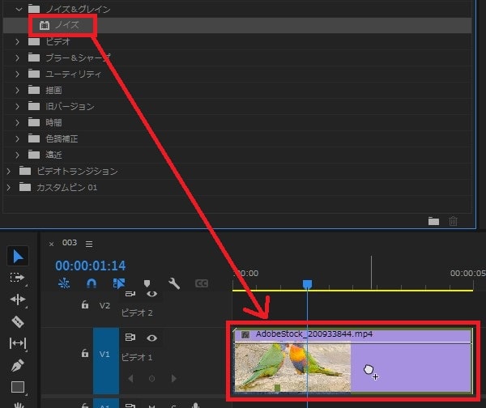Toggle V2 track output eye icon
Screen dimensions: 486x408
coord(151,295)
